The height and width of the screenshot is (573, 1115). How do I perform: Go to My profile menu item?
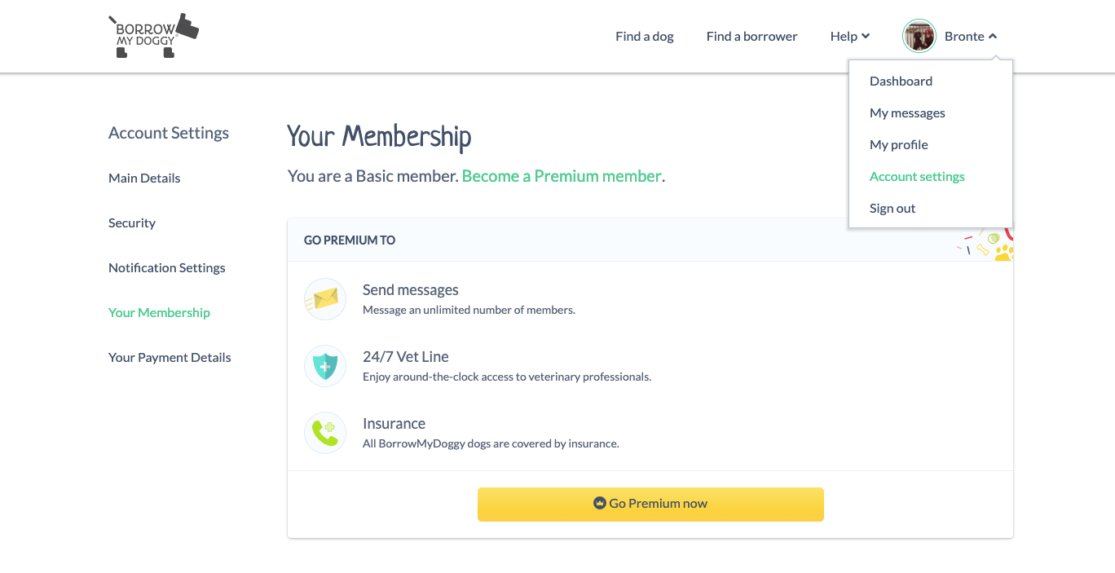click(898, 144)
